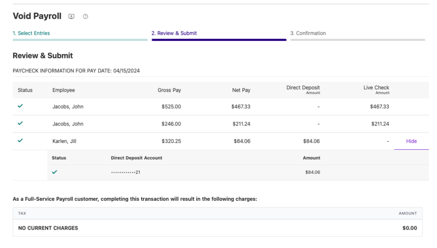Open the 3. Confirmation step
The height and width of the screenshot is (248, 437).
[x=308, y=33]
